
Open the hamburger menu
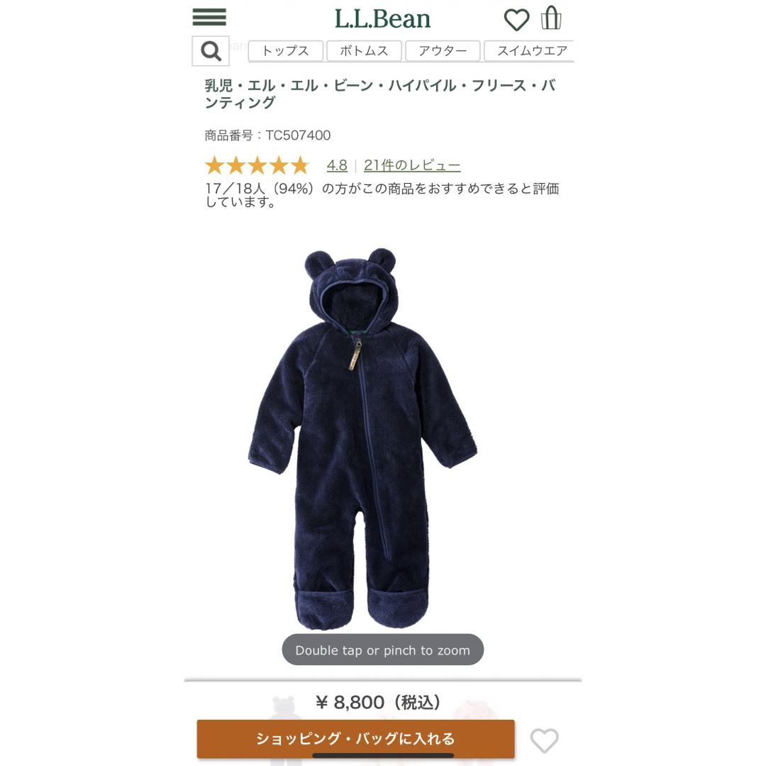click(209, 17)
